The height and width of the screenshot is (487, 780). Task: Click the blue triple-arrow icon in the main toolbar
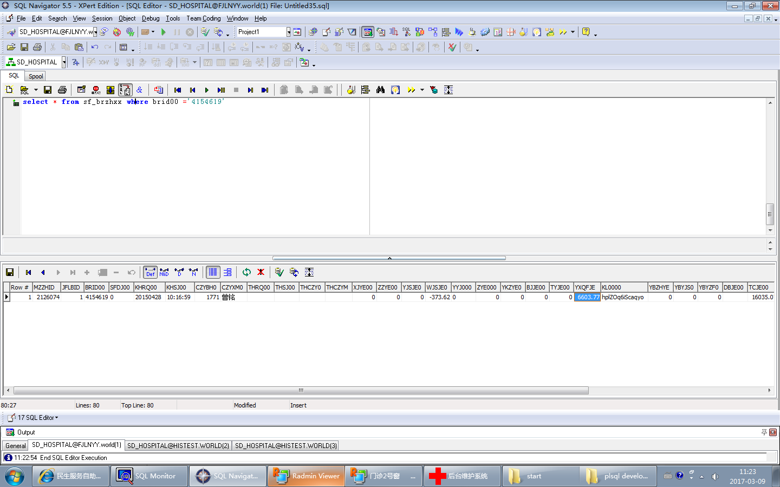tap(459, 32)
